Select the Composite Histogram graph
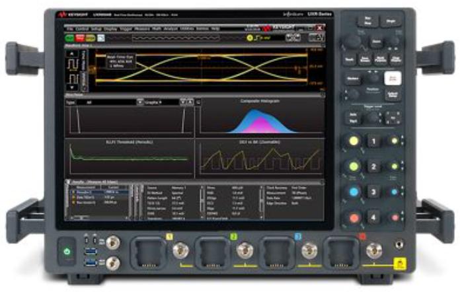 (260, 118)
